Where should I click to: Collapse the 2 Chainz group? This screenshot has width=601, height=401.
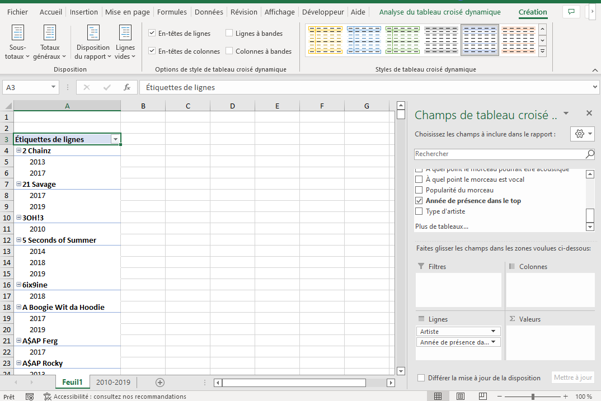click(18, 150)
